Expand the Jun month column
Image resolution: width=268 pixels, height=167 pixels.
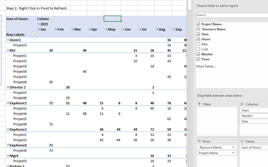(123, 29)
